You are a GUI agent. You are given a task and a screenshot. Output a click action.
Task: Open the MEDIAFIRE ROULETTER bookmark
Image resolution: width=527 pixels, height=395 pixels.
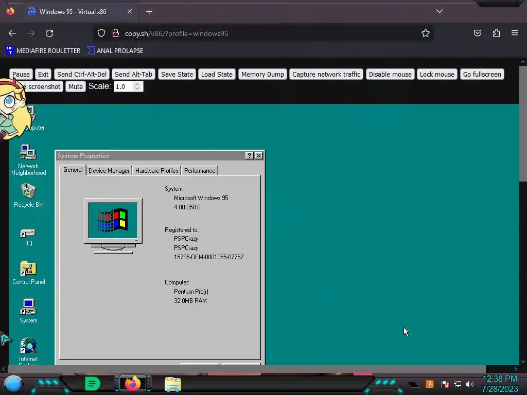(43, 51)
